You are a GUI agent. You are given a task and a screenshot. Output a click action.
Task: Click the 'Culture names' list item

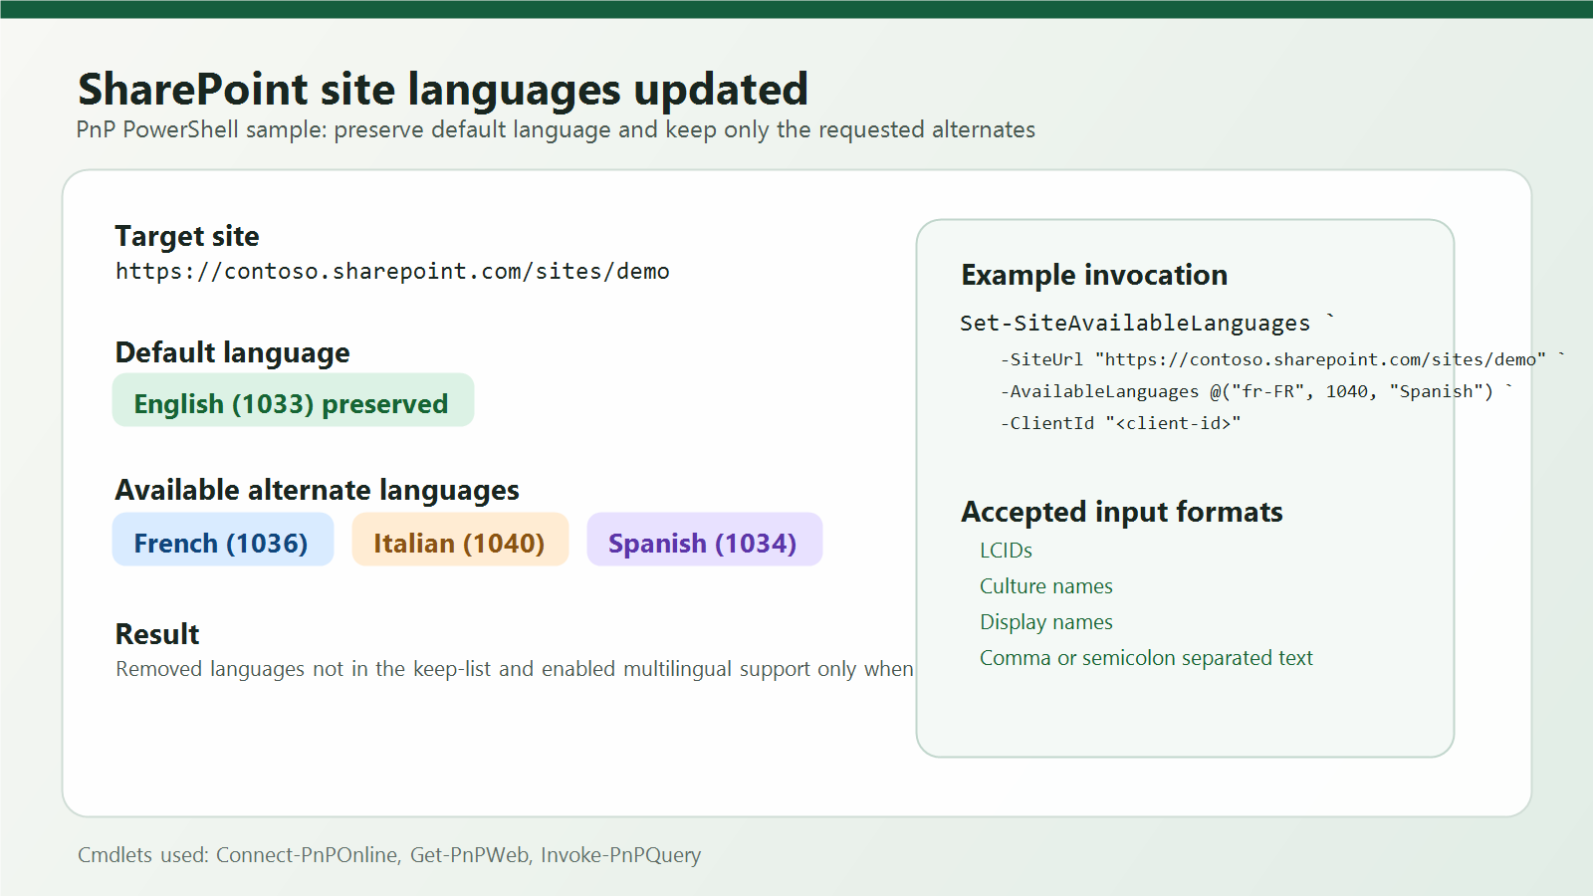pyautogui.click(x=1046, y=586)
